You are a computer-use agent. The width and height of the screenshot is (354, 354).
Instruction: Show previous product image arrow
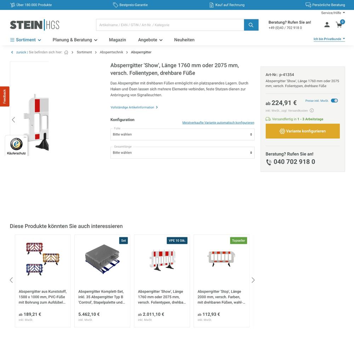13,120
